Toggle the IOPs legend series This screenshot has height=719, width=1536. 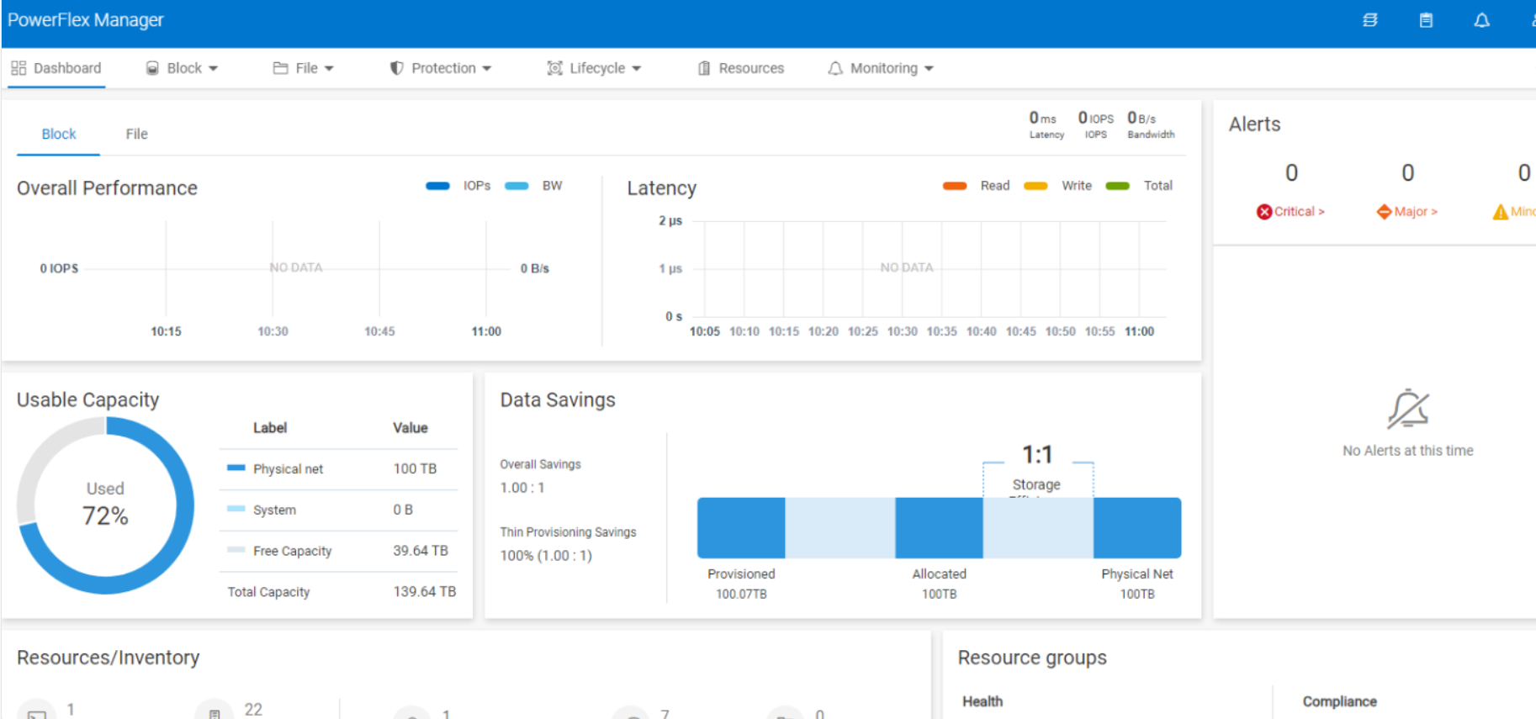[458, 186]
